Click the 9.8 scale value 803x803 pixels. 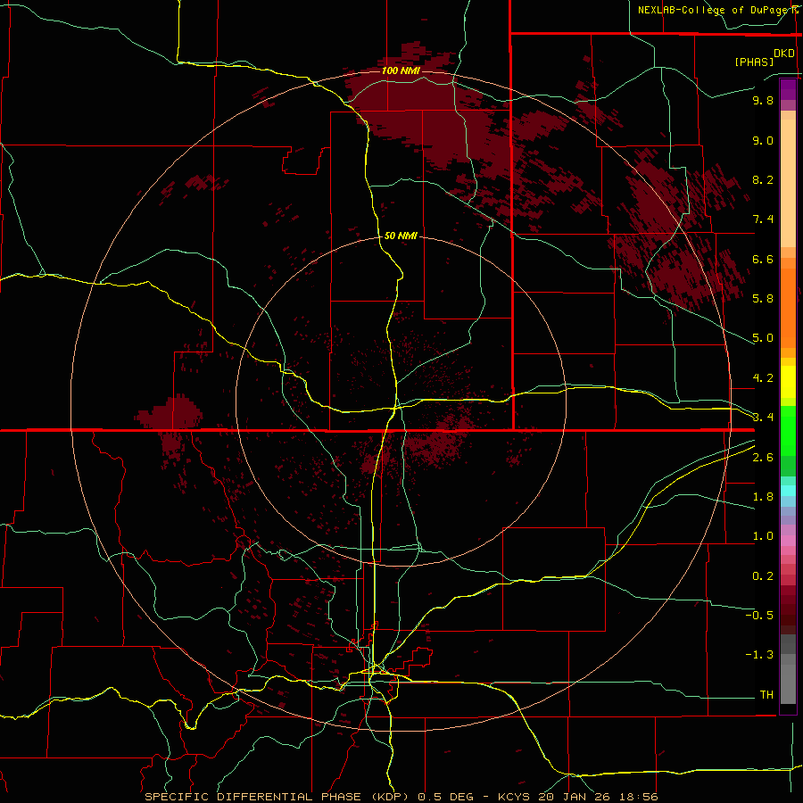click(763, 100)
